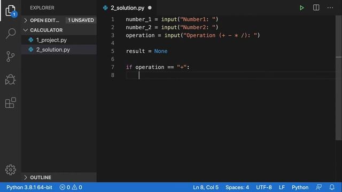Viewport: 342px width, 192px height.
Task: Change encoding via UTF-8
Action: [x=264, y=187]
